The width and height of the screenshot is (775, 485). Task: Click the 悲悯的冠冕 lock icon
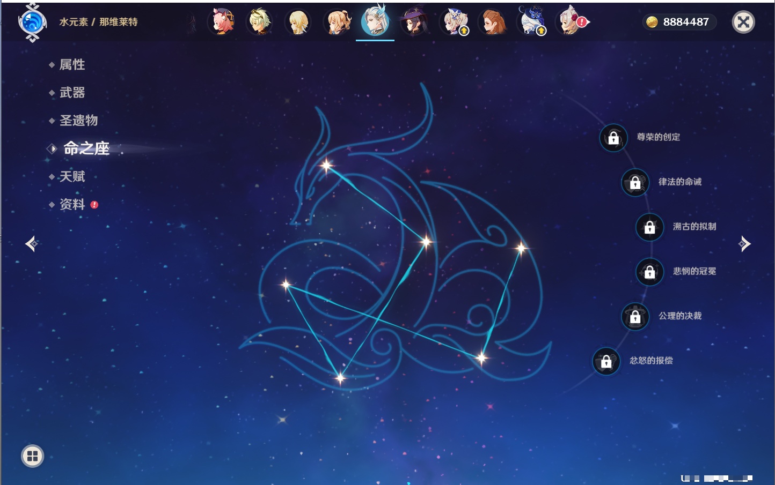649,272
